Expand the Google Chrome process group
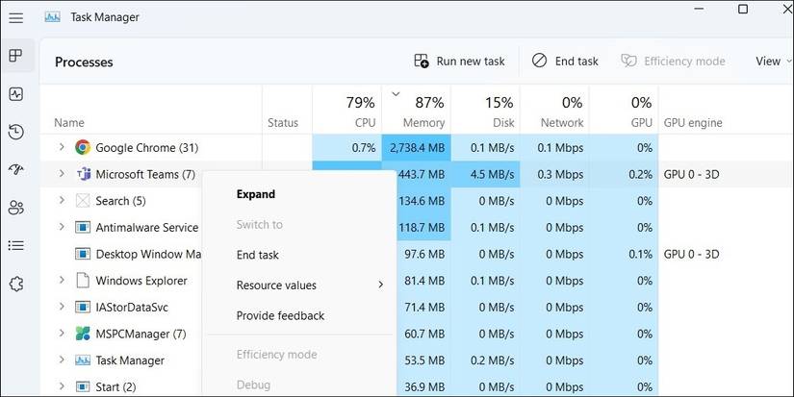The height and width of the screenshot is (397, 794). coord(62,148)
